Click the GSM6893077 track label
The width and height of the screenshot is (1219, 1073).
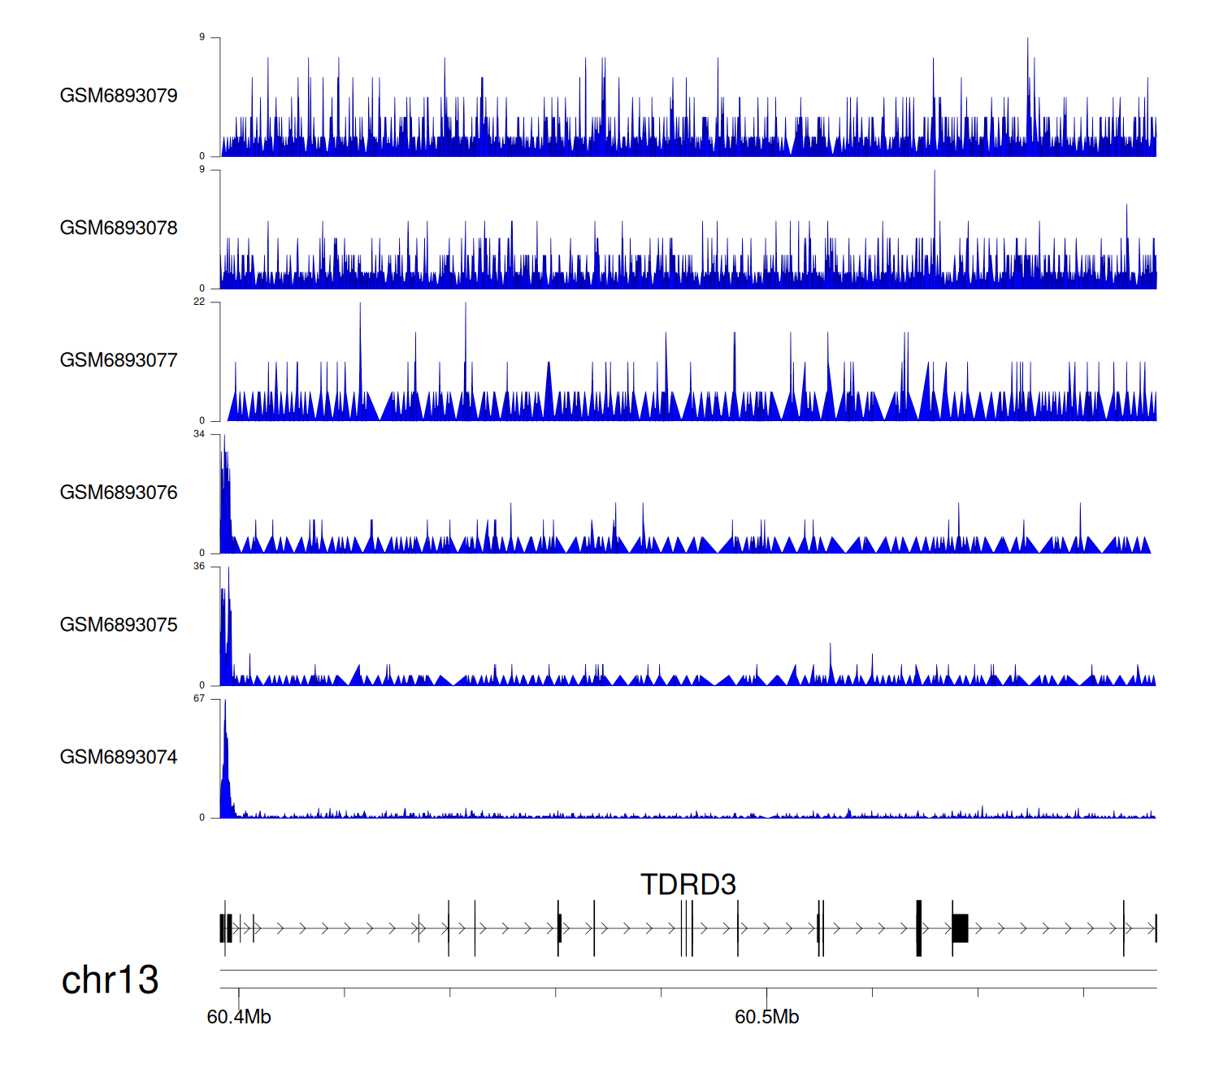[119, 361]
